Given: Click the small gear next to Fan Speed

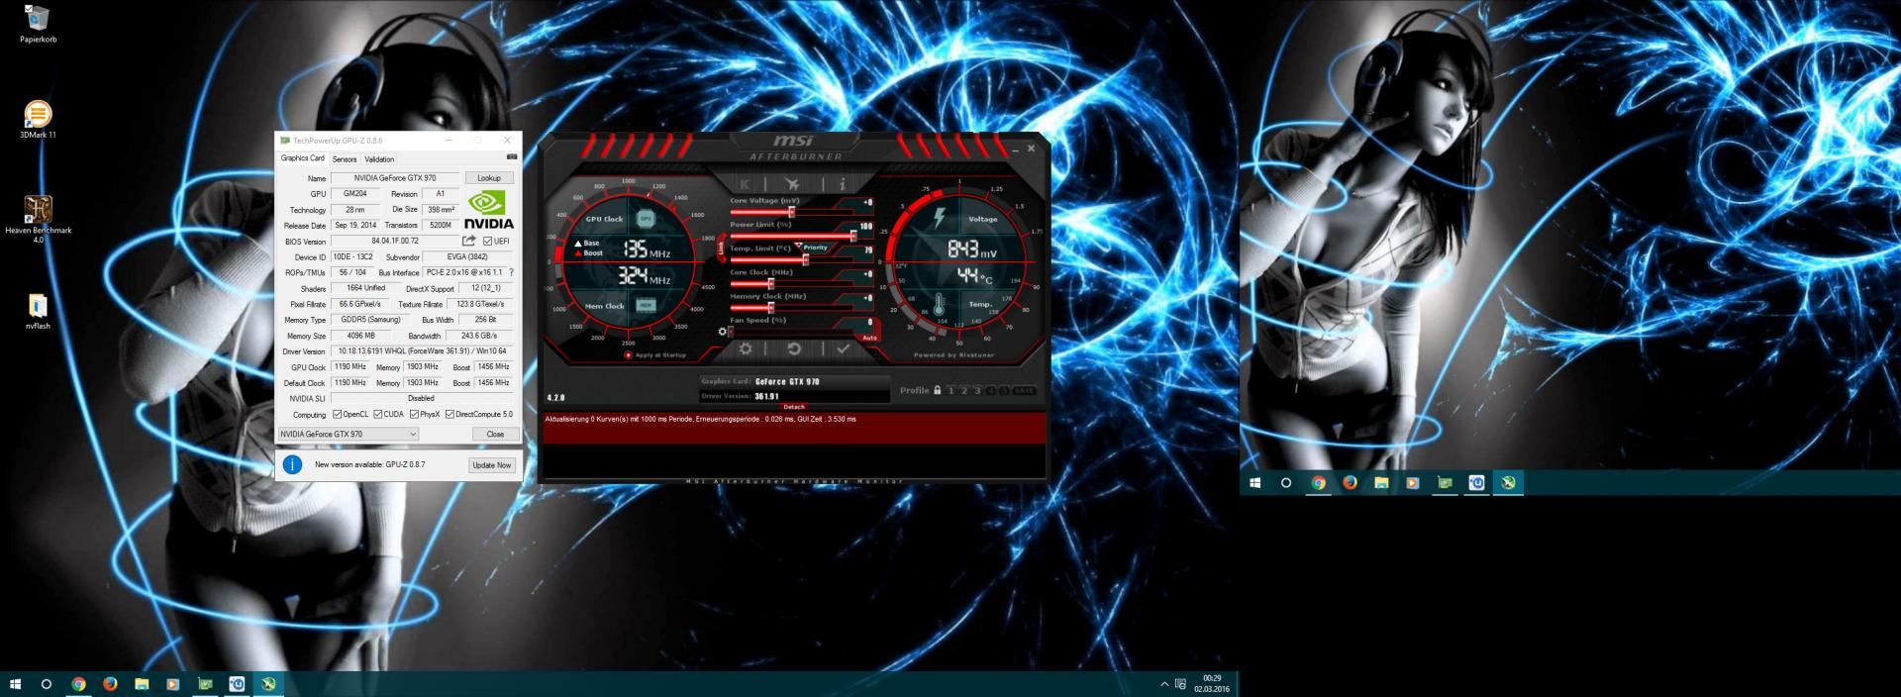Looking at the screenshot, I should [722, 332].
